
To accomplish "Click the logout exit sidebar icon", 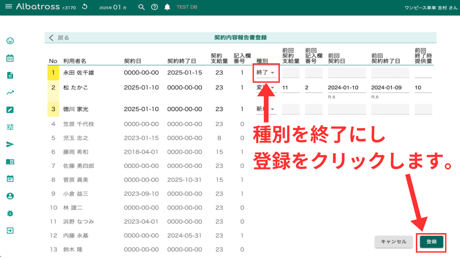I will tap(10, 231).
